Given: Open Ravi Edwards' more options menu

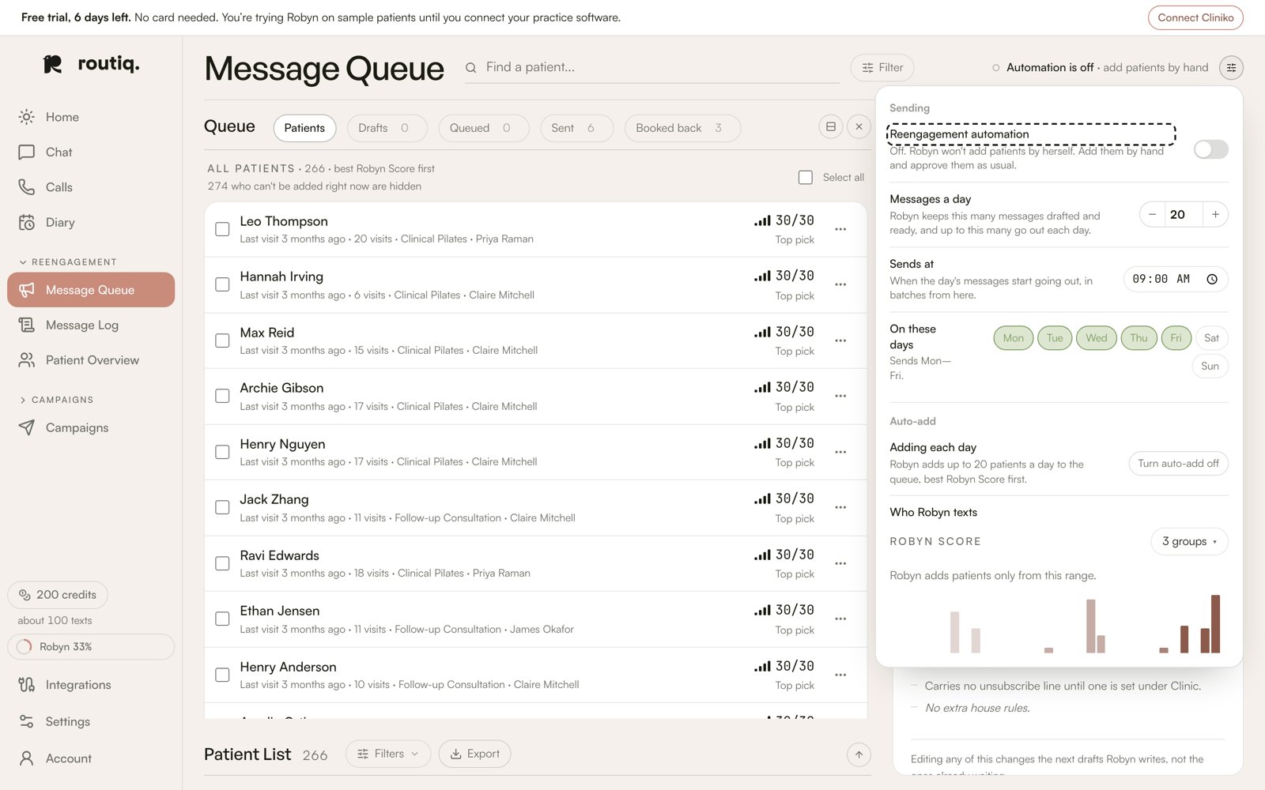Looking at the screenshot, I should point(840,563).
